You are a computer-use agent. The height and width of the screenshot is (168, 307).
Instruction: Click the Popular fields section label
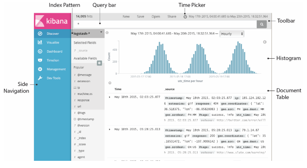tap(79, 67)
